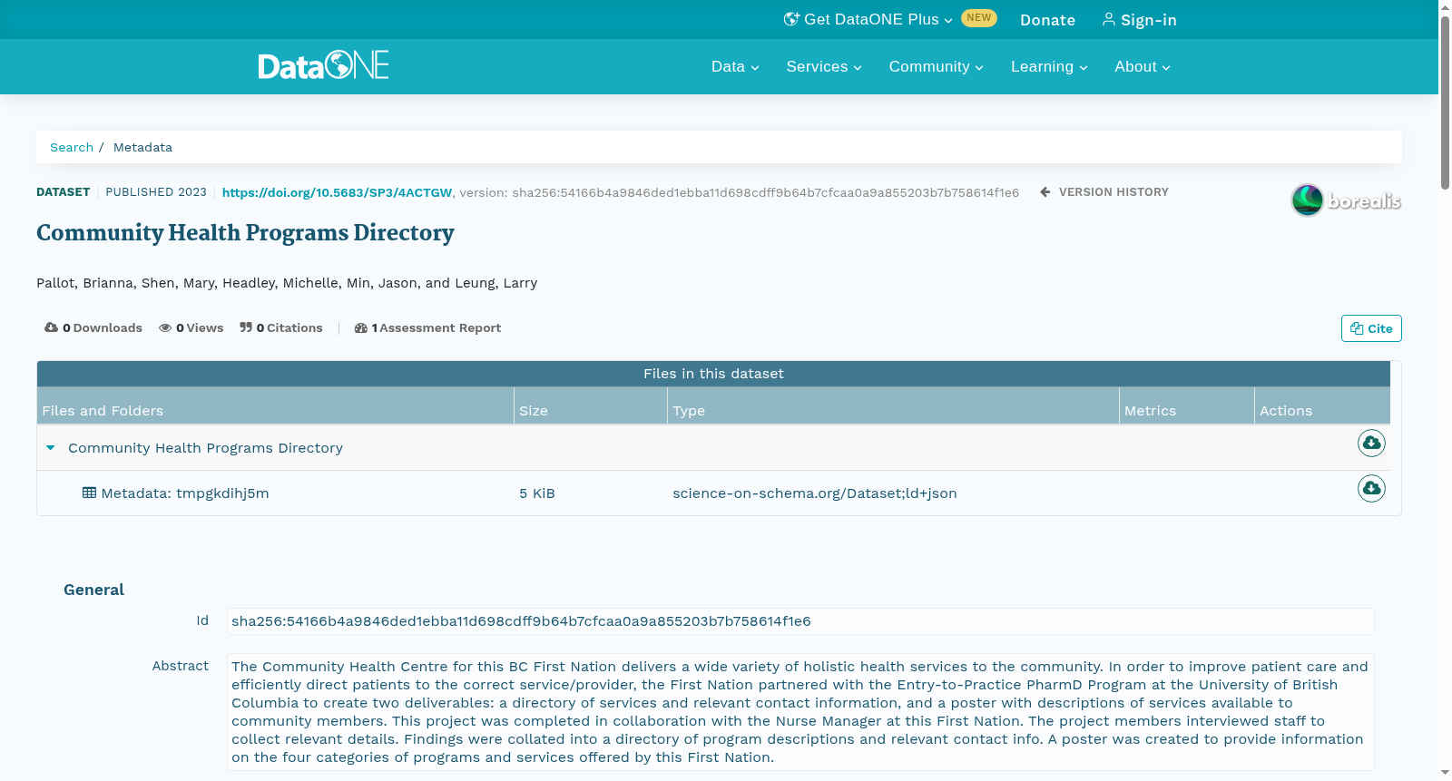Click the Files and Folders column header
The width and height of the screenshot is (1452, 781).
tap(275, 406)
